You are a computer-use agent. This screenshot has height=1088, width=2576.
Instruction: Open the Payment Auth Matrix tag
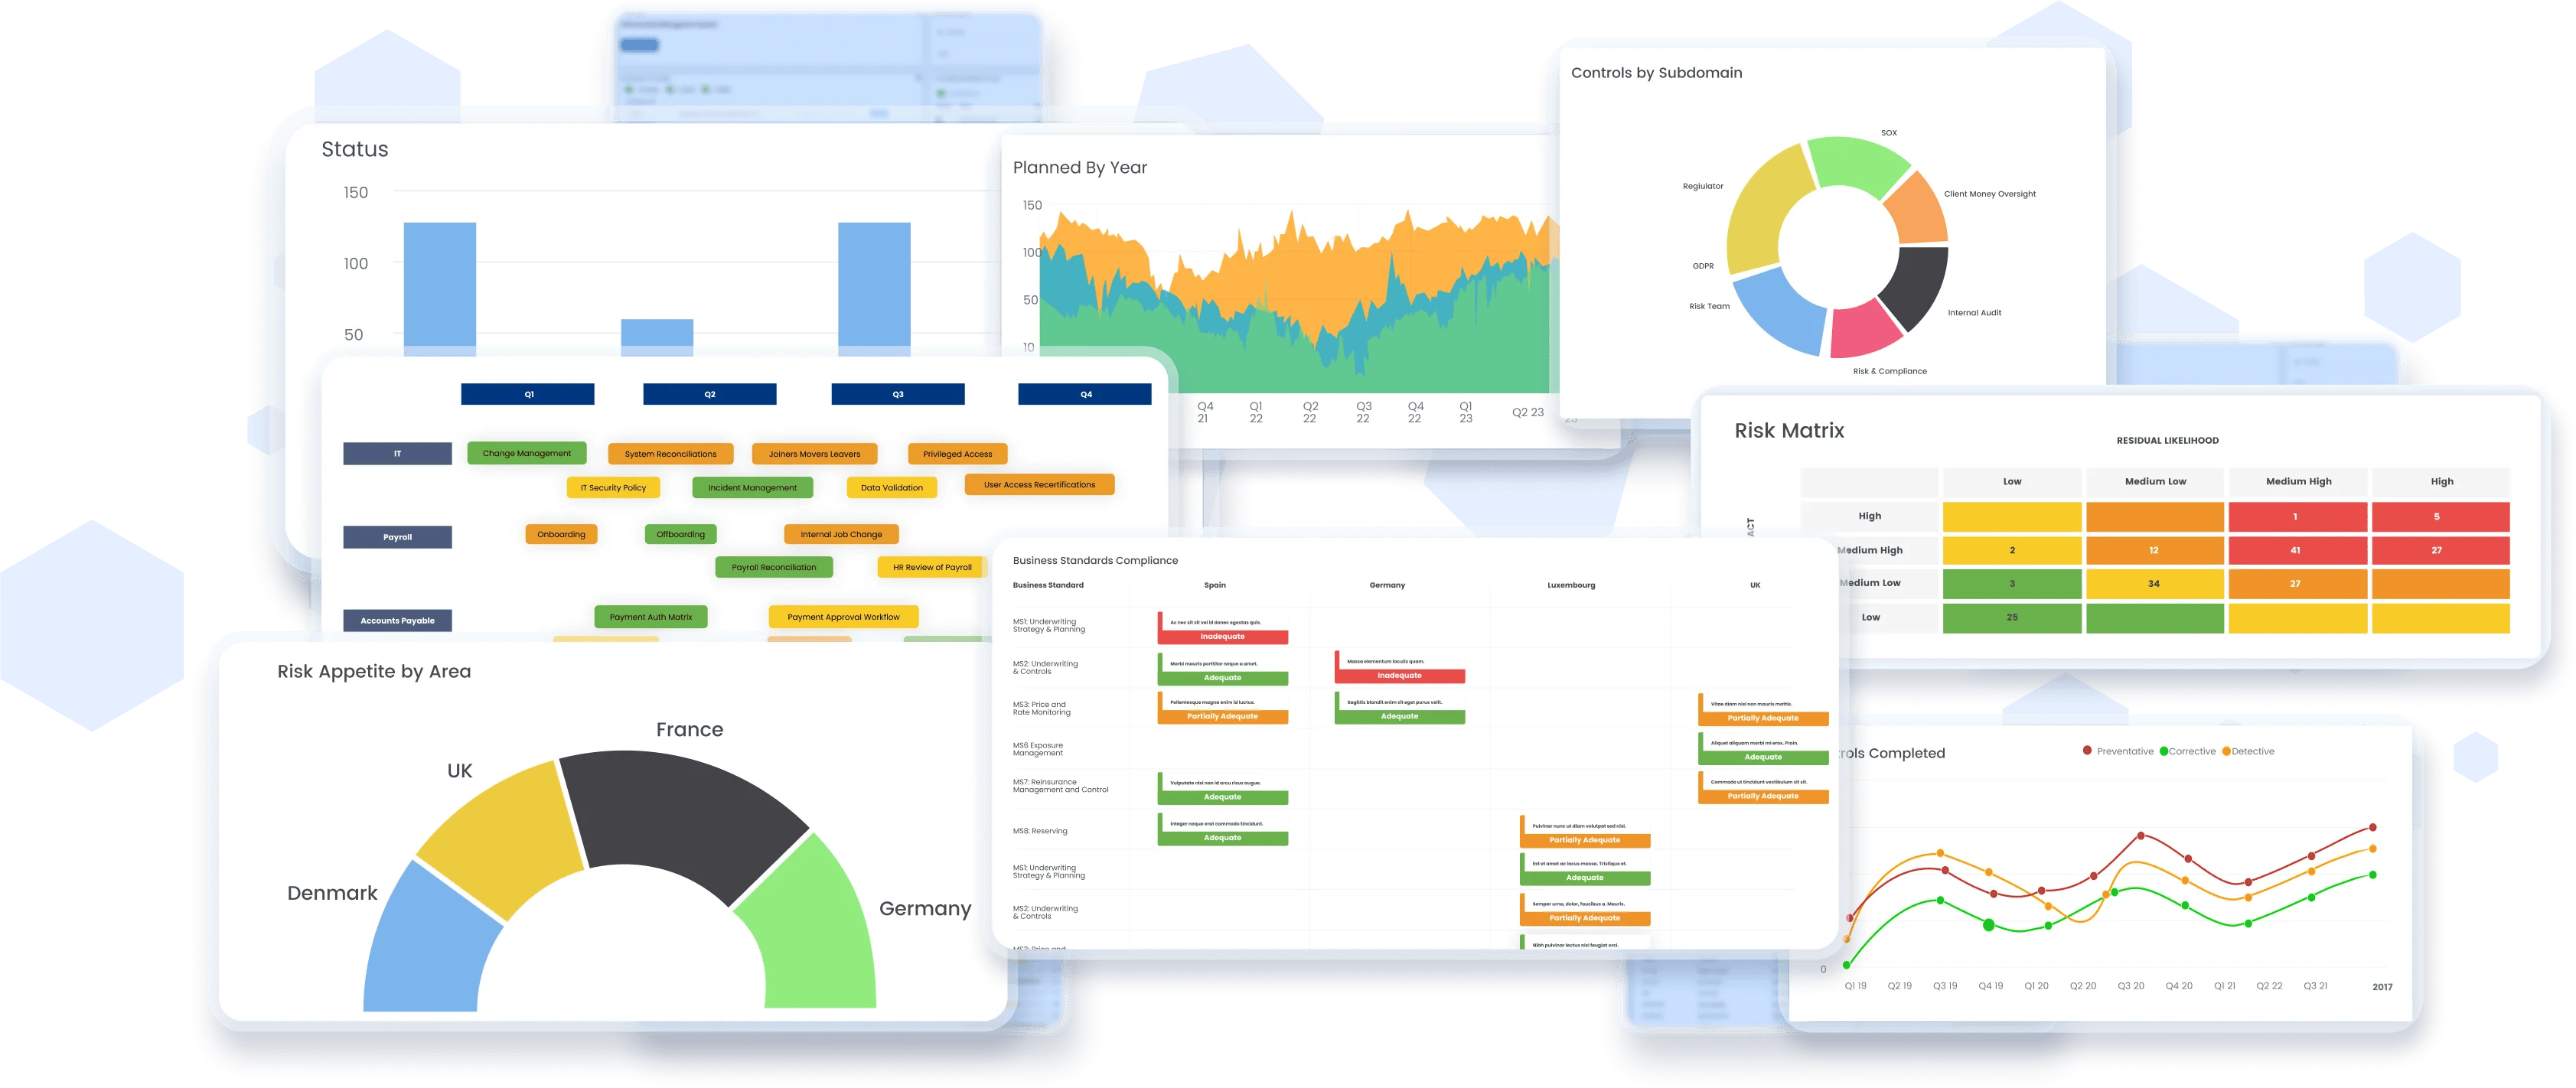[x=650, y=617]
